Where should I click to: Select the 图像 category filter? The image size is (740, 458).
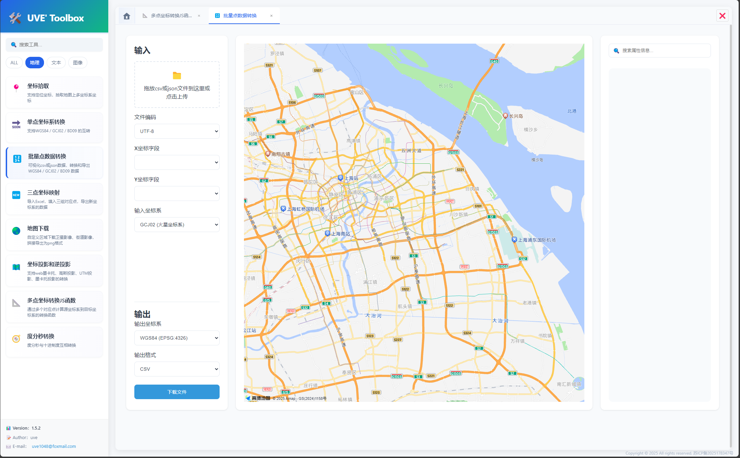77,63
